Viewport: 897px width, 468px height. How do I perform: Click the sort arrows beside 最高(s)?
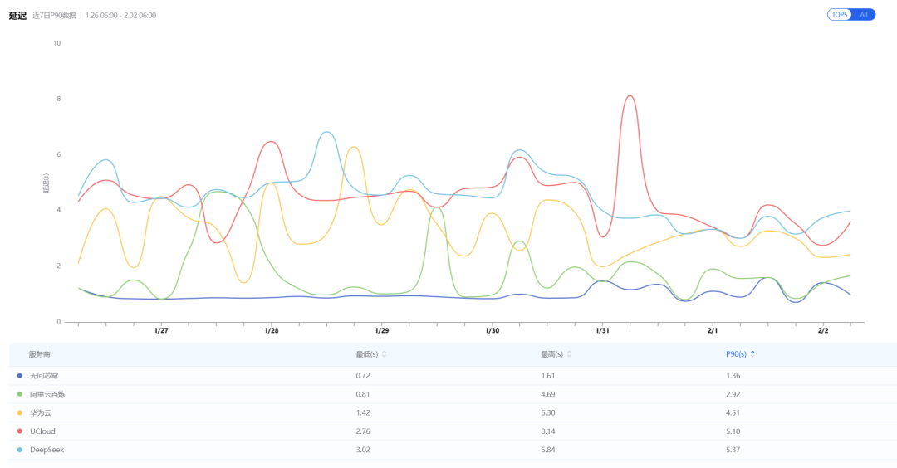569,354
